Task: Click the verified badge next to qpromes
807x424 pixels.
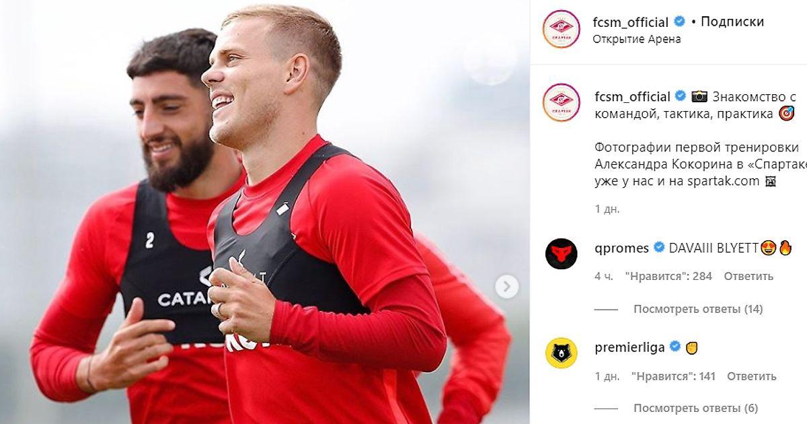Action: (659, 248)
